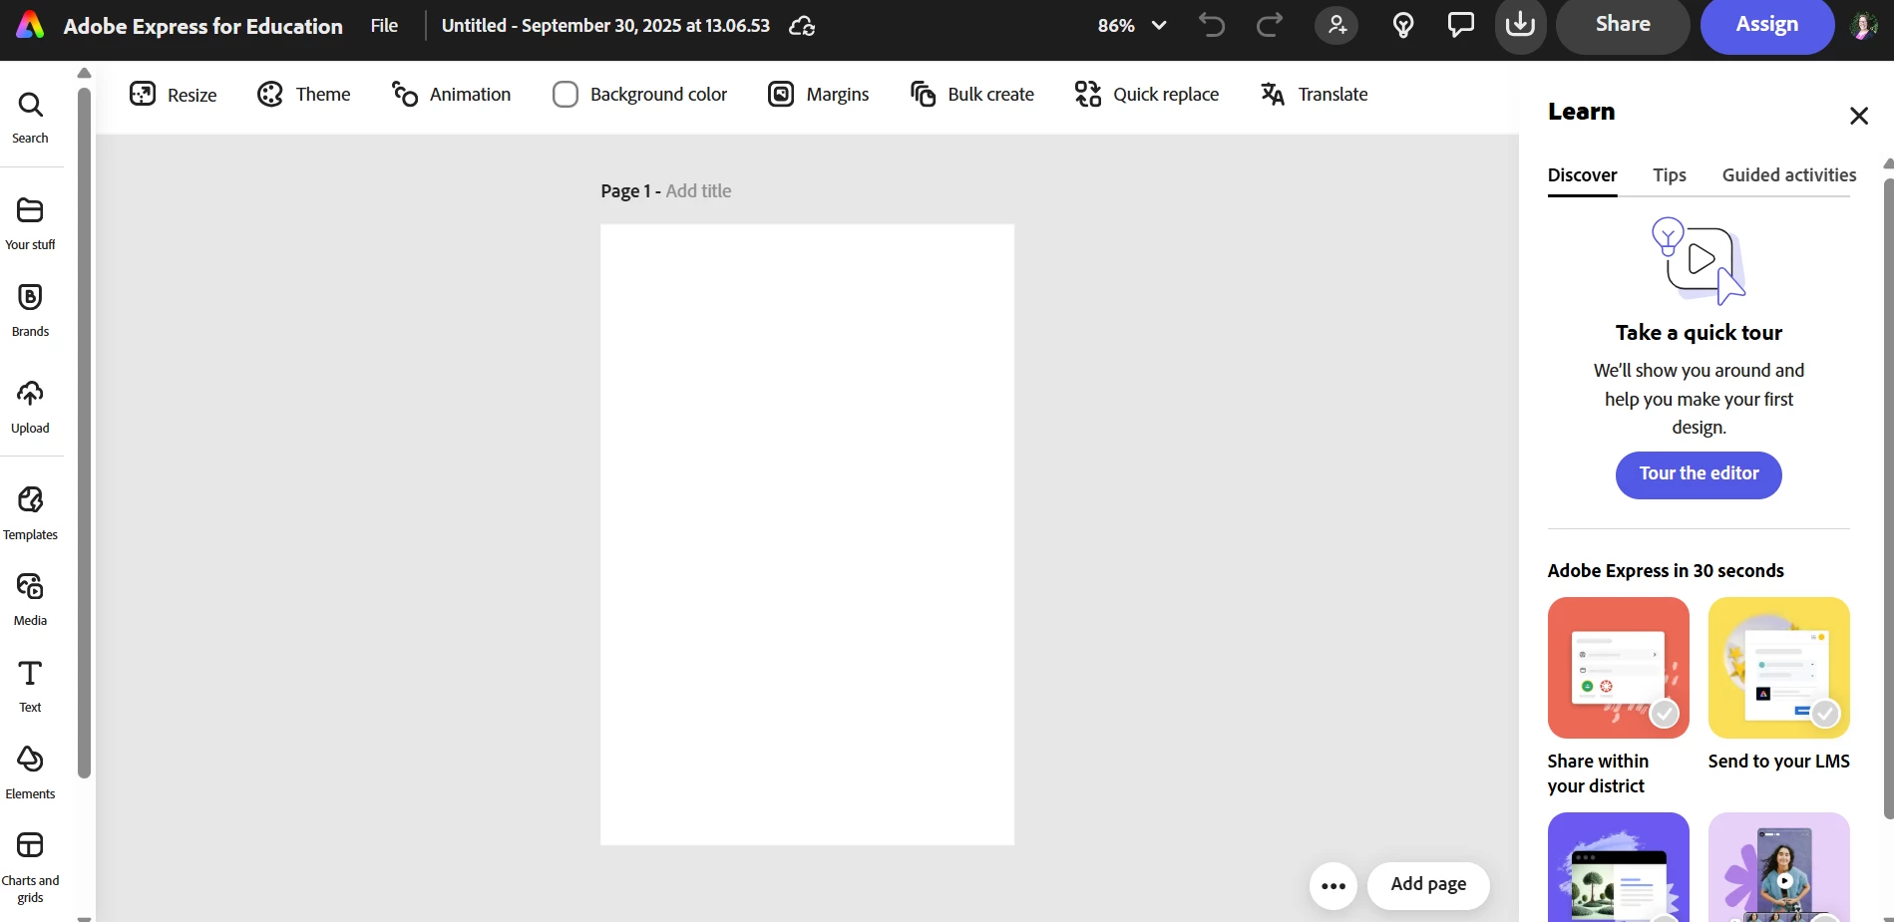Click the Send to your LMS caption

[x=1778, y=762]
